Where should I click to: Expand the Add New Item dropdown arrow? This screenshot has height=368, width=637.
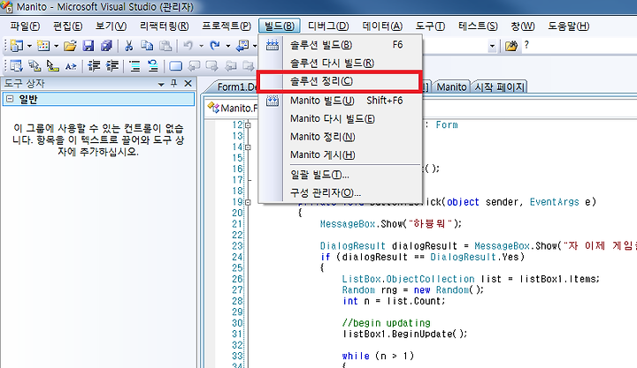click(56, 46)
